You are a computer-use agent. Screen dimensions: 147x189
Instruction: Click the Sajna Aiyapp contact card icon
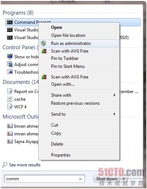click(10, 141)
